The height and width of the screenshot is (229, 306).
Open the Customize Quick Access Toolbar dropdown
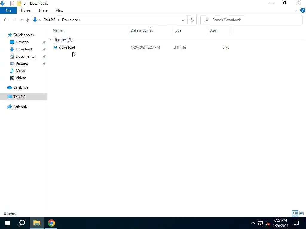point(24,4)
